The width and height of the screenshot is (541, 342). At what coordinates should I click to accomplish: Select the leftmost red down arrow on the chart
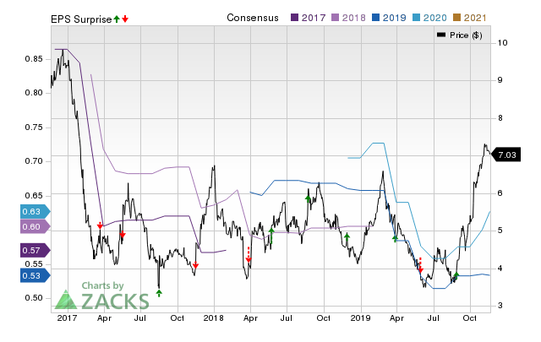(x=100, y=225)
